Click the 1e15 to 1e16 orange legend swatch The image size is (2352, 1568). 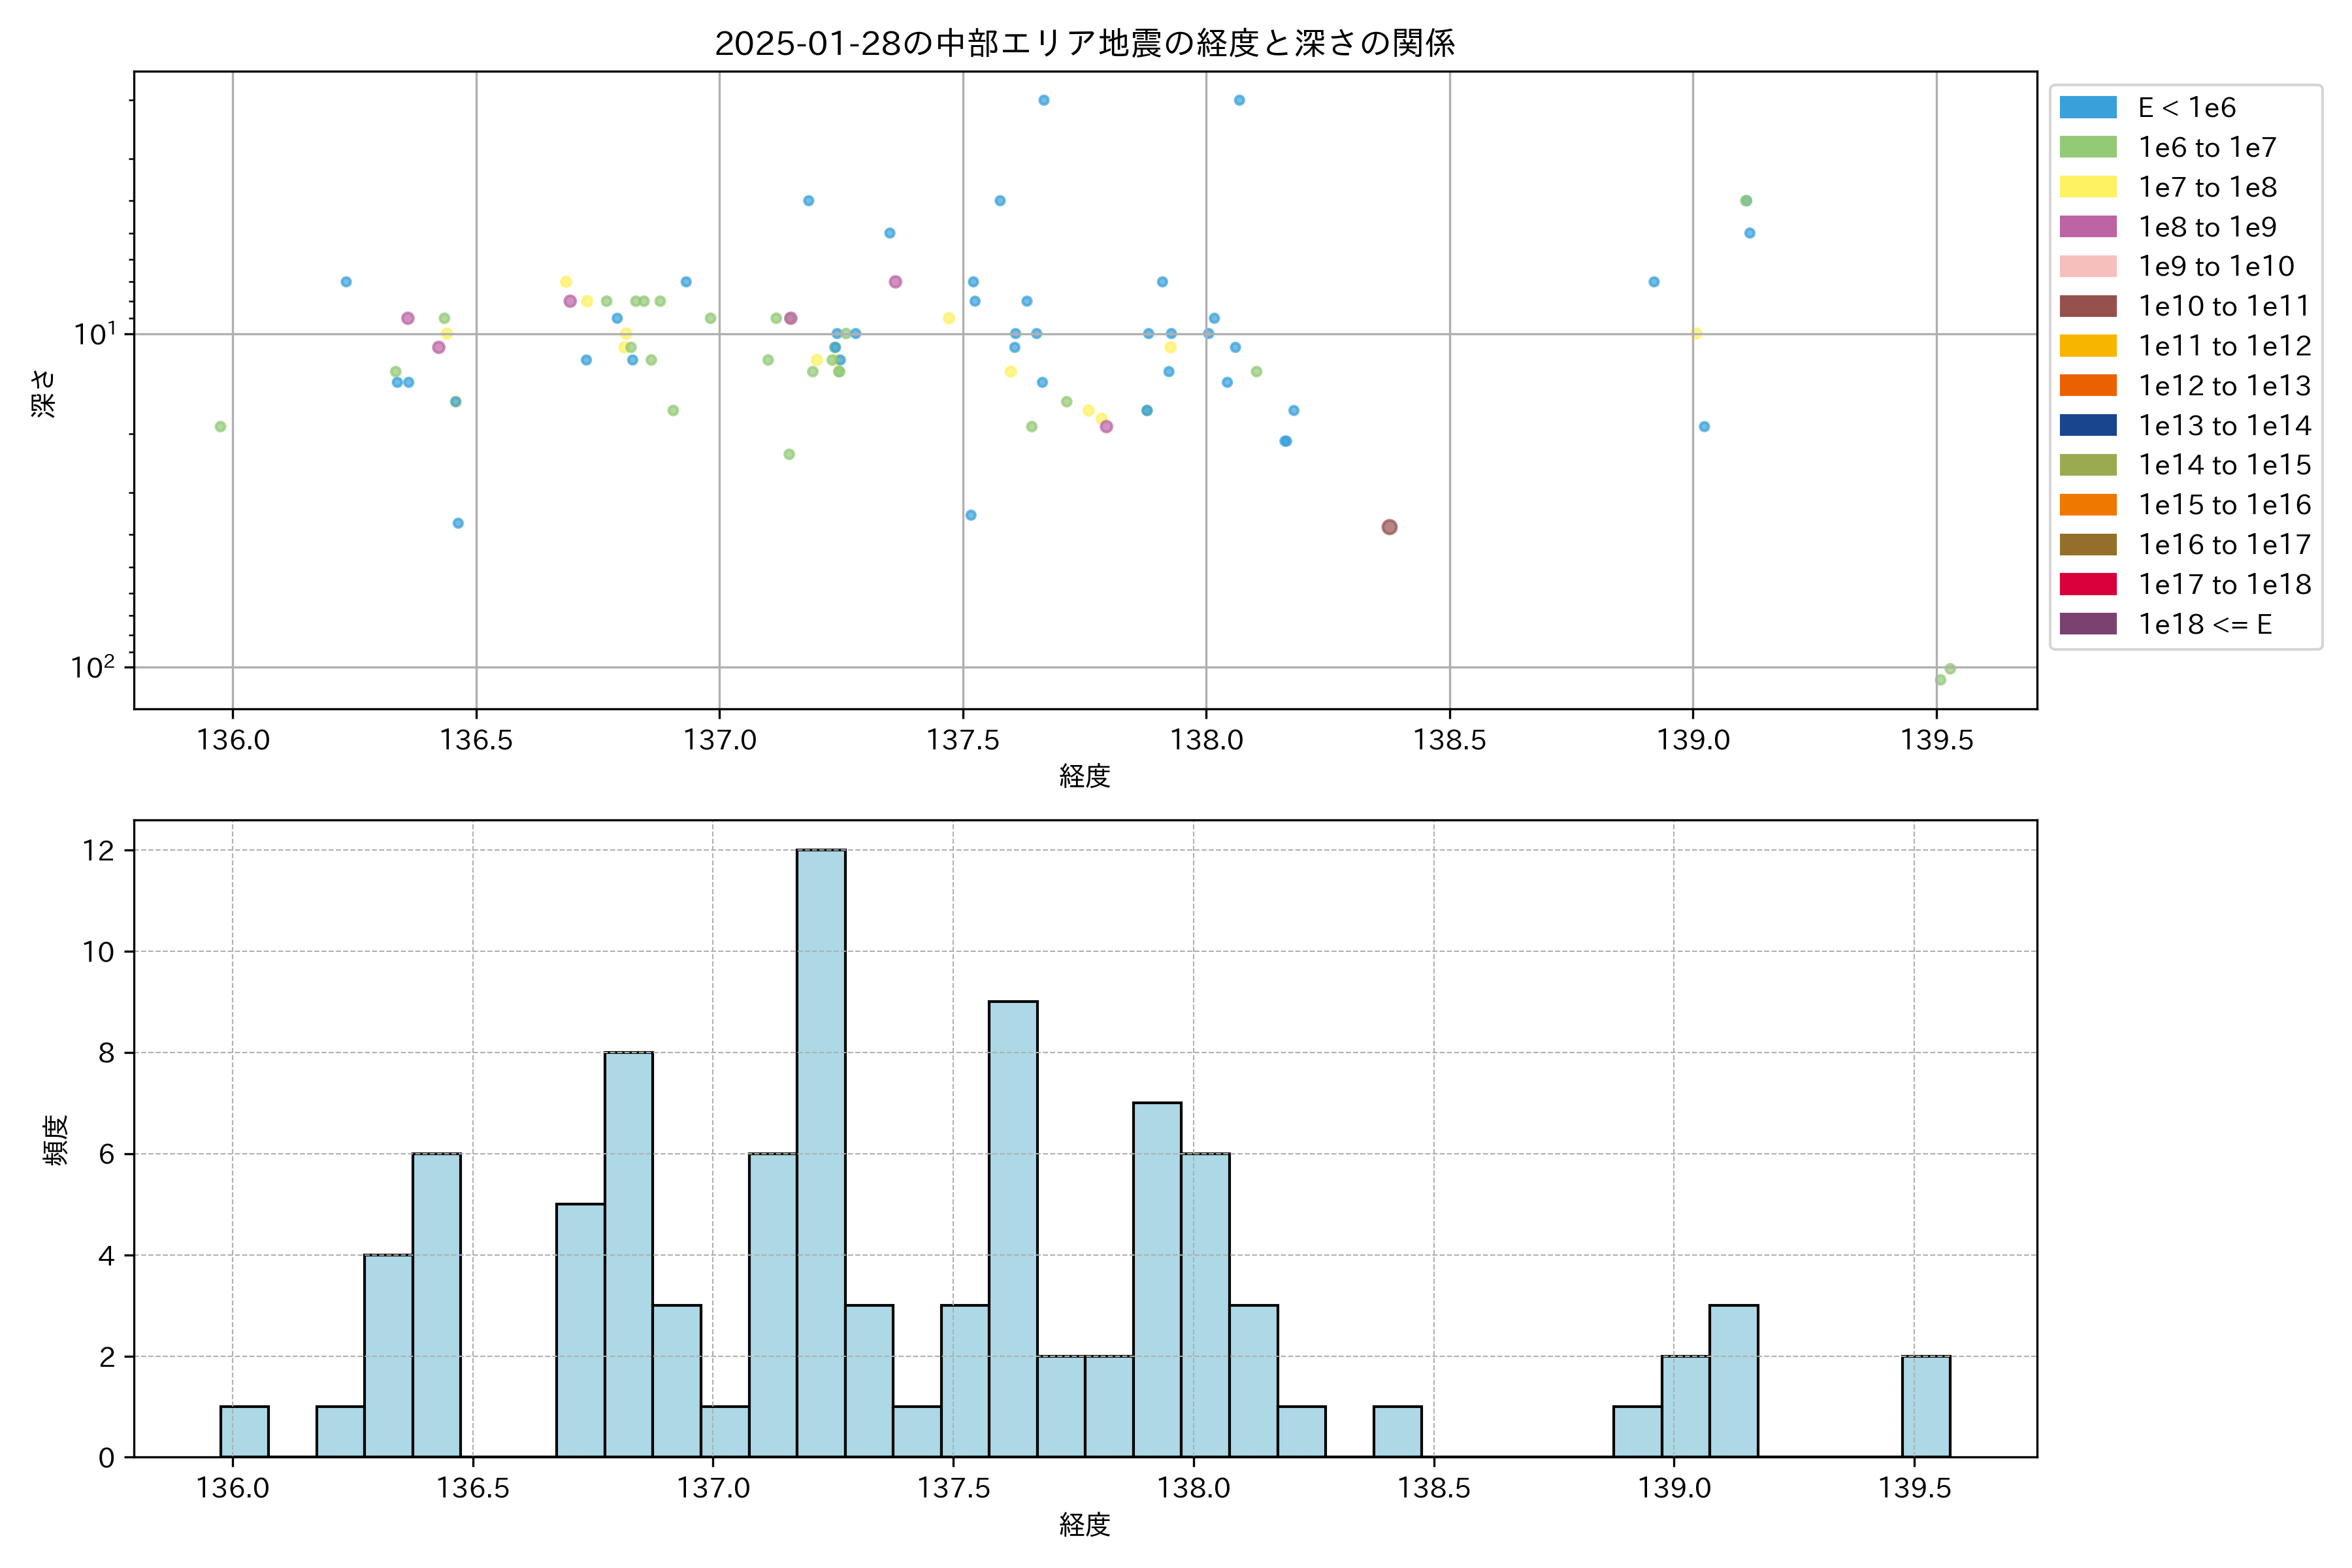point(2087,505)
